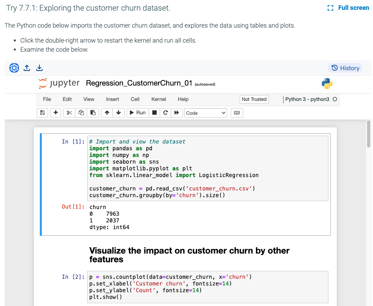Image resolution: width=373 pixels, height=306 pixels.
Task: Click the Not Trusted button
Action: pyautogui.click(x=254, y=99)
